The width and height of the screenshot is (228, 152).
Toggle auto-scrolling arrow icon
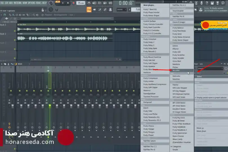click(x=94, y=10)
